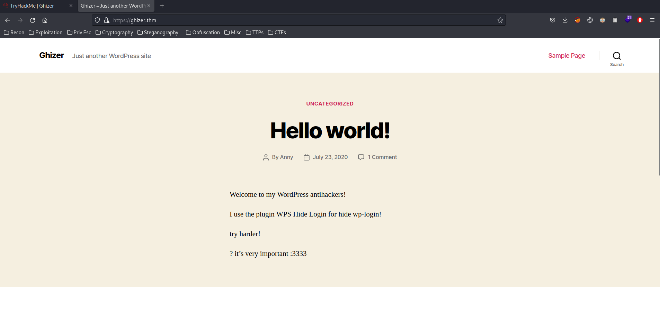Open the UNCATEGORIZED category link

pyautogui.click(x=330, y=104)
